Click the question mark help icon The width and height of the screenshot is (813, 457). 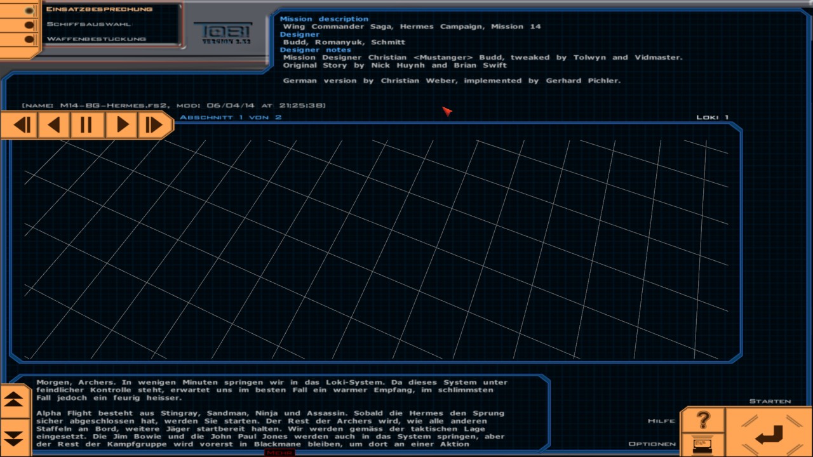pyautogui.click(x=702, y=420)
